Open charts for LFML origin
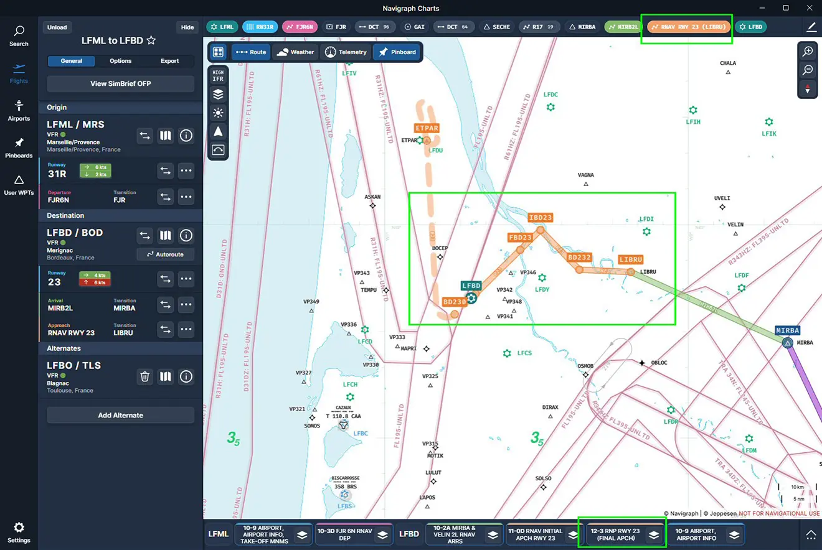The width and height of the screenshot is (822, 550). (x=165, y=135)
